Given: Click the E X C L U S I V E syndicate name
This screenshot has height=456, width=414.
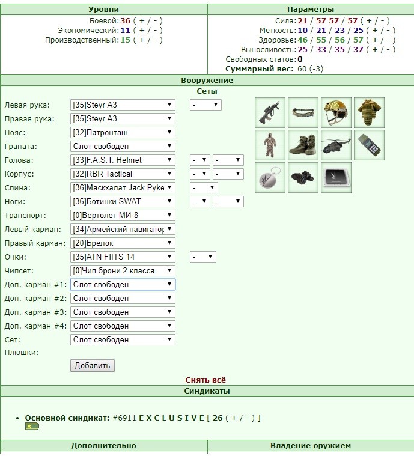Looking at the screenshot, I should pos(171,418).
